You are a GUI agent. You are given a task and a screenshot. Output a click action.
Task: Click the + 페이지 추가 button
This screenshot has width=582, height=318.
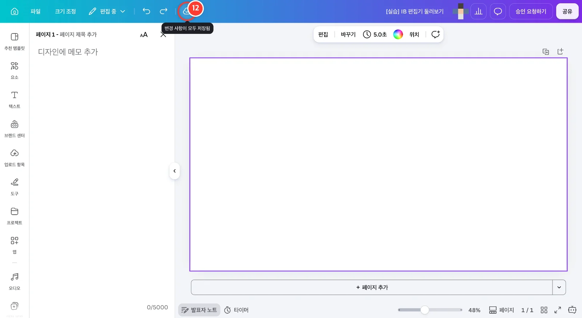(372, 287)
